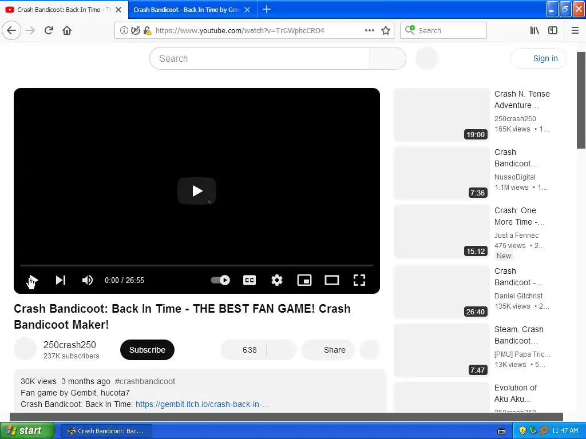Click the Firefox search bar field
This screenshot has height=439, width=586.
[444, 30]
